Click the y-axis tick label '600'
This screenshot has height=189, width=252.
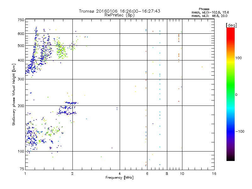[21, 34]
